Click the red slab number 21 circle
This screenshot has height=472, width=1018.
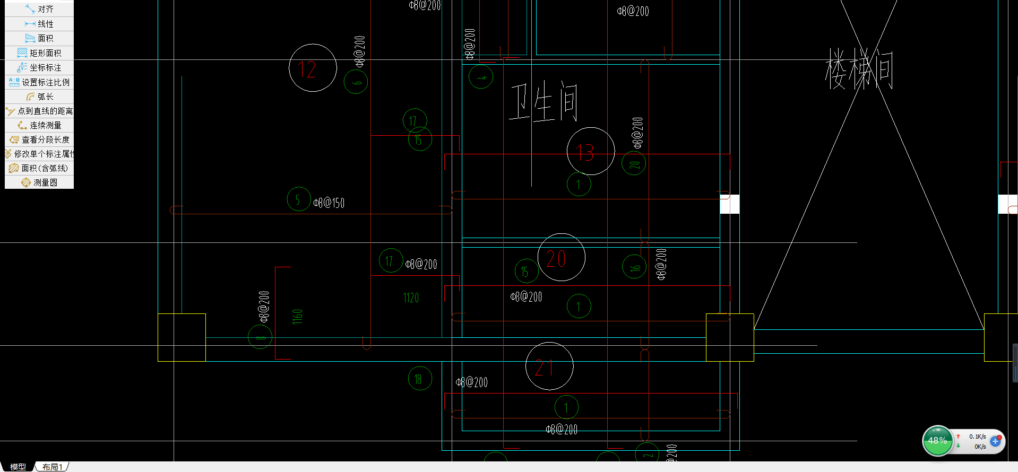pyautogui.click(x=549, y=366)
